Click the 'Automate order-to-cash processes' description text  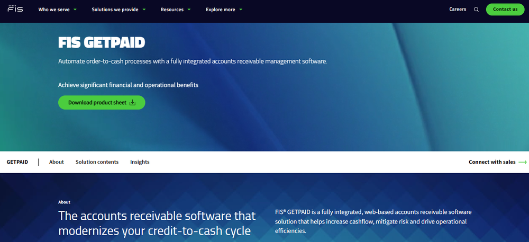click(193, 61)
